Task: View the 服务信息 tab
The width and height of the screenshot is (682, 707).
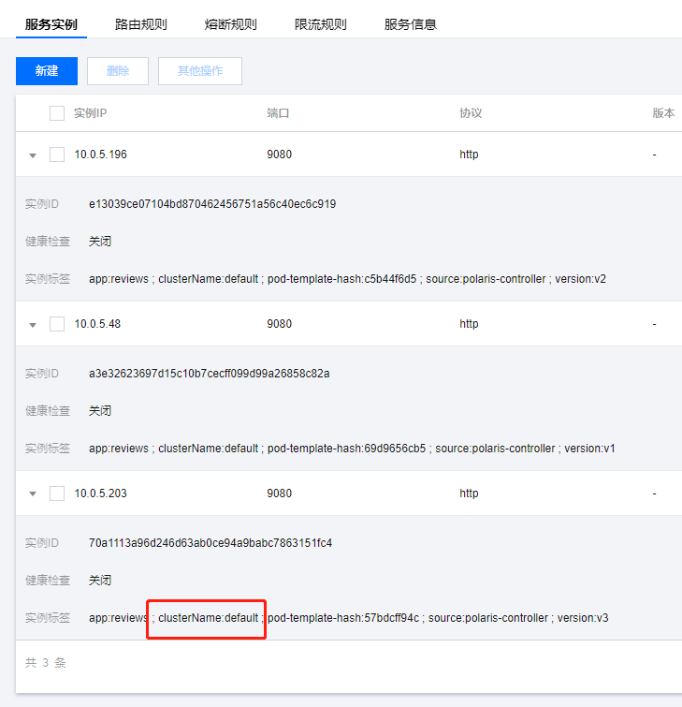Action: click(410, 24)
